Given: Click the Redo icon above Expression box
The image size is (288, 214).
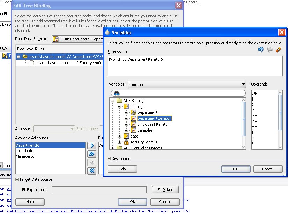Looking at the screenshot, I should pyautogui.click(x=269, y=50).
